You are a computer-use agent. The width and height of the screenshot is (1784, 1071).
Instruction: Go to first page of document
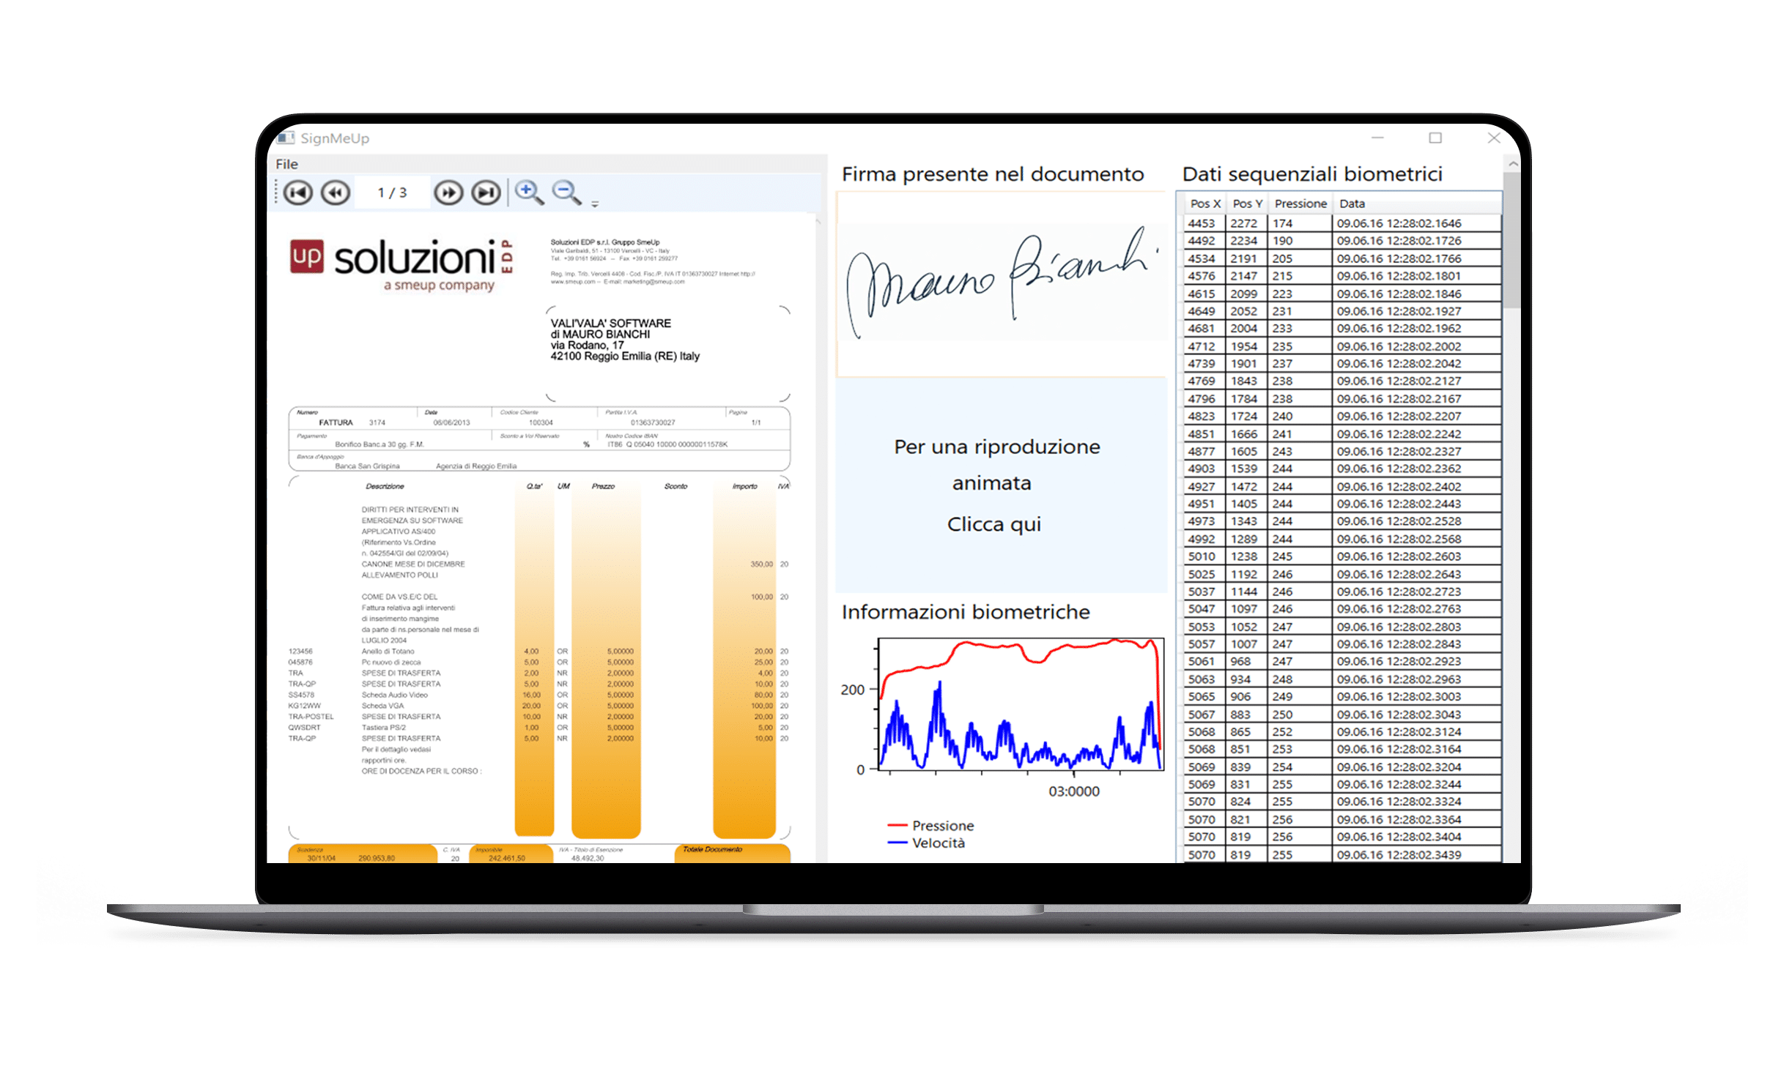[x=298, y=193]
